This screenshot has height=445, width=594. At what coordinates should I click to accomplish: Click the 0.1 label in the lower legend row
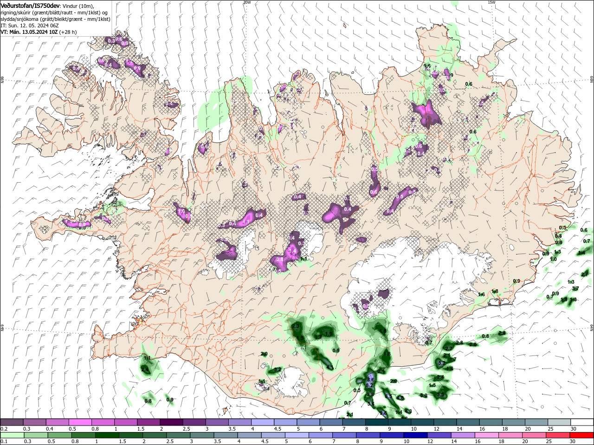tap(4, 441)
